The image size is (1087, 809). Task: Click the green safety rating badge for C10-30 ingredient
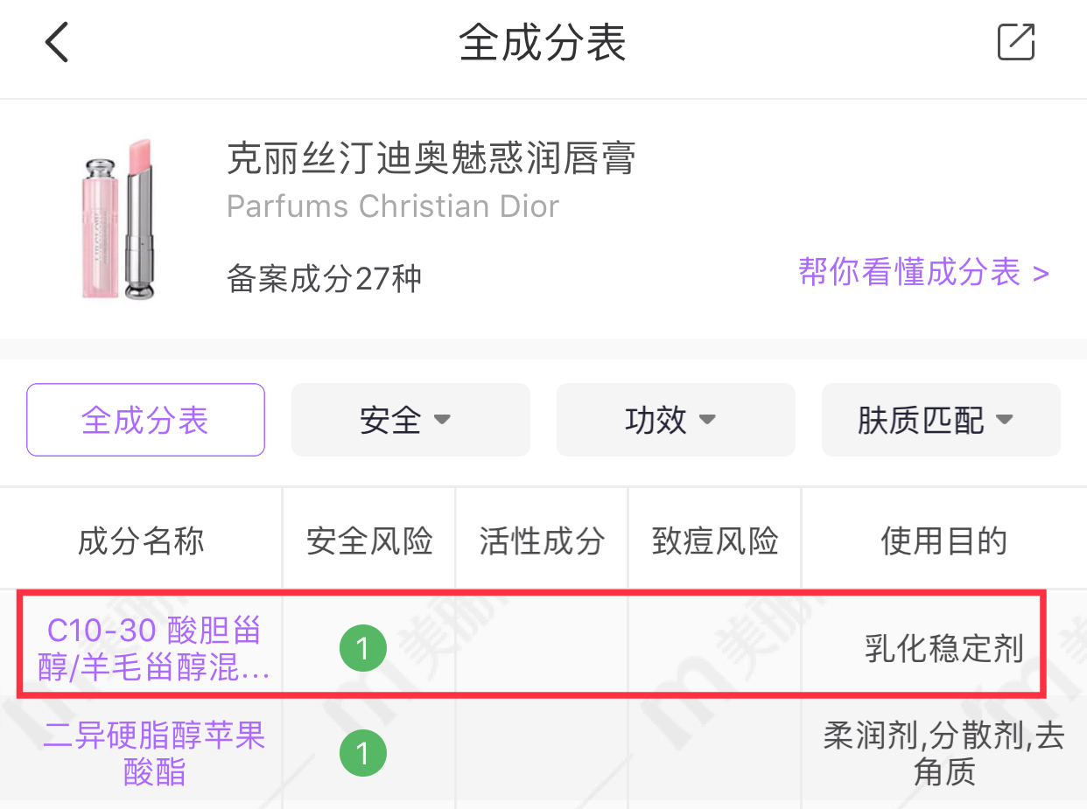pos(362,648)
